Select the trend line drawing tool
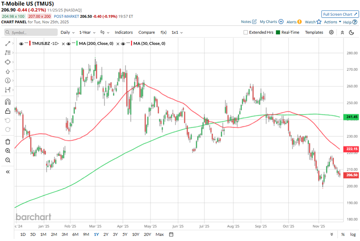The height and width of the screenshot is (241, 360). [x=8, y=43]
